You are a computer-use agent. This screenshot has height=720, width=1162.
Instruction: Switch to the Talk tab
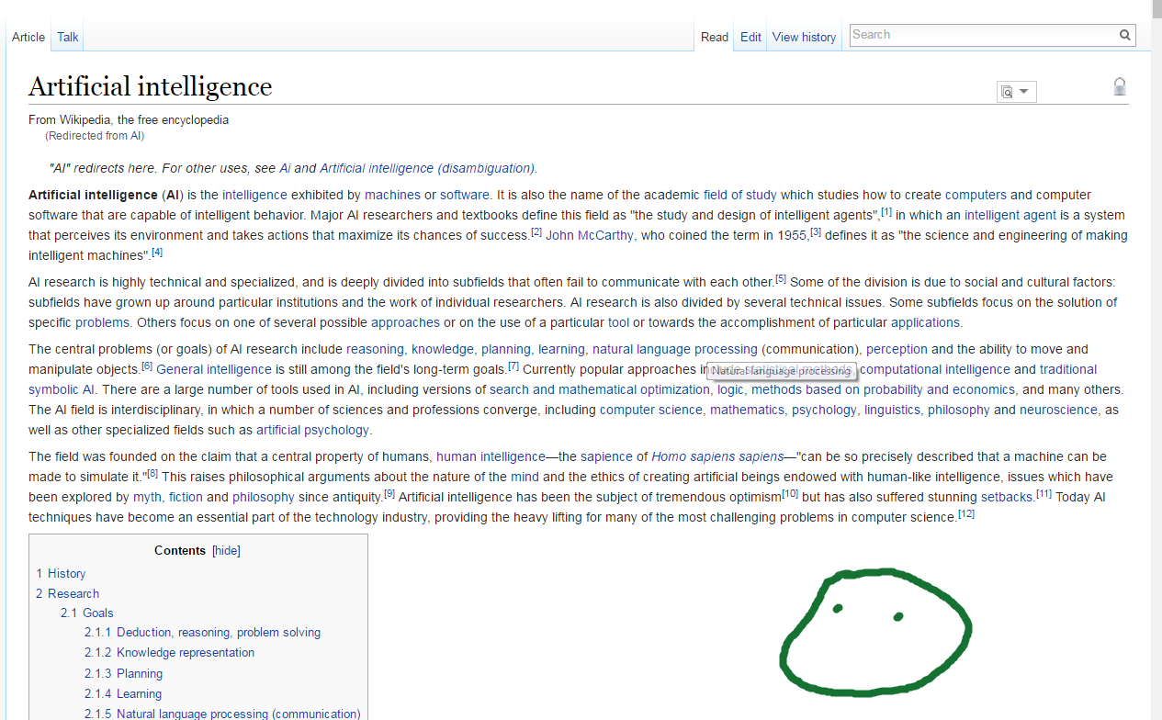click(68, 38)
